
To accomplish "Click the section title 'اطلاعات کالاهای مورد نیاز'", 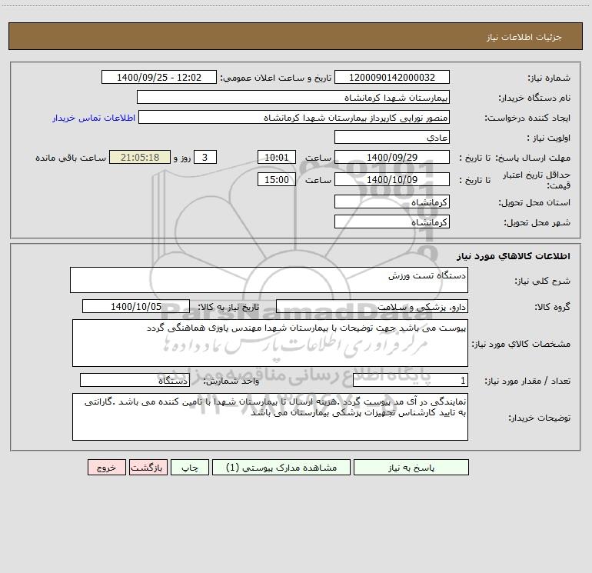I will [x=514, y=256].
